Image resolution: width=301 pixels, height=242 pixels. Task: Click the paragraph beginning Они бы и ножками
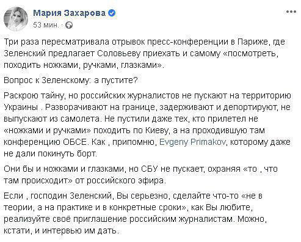click(140, 175)
